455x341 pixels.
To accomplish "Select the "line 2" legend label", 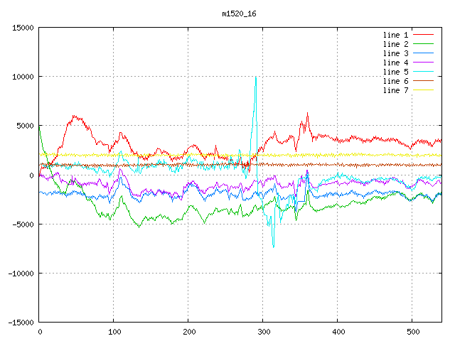I will [x=396, y=44].
